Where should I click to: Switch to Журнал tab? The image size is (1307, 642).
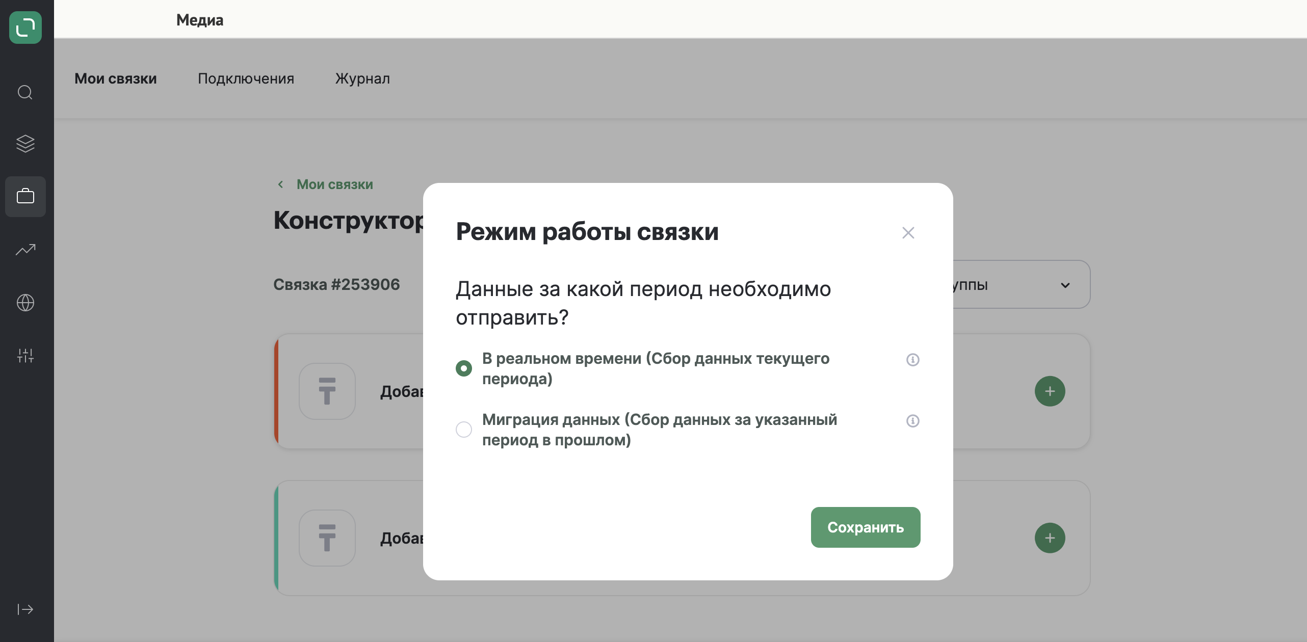click(x=362, y=78)
